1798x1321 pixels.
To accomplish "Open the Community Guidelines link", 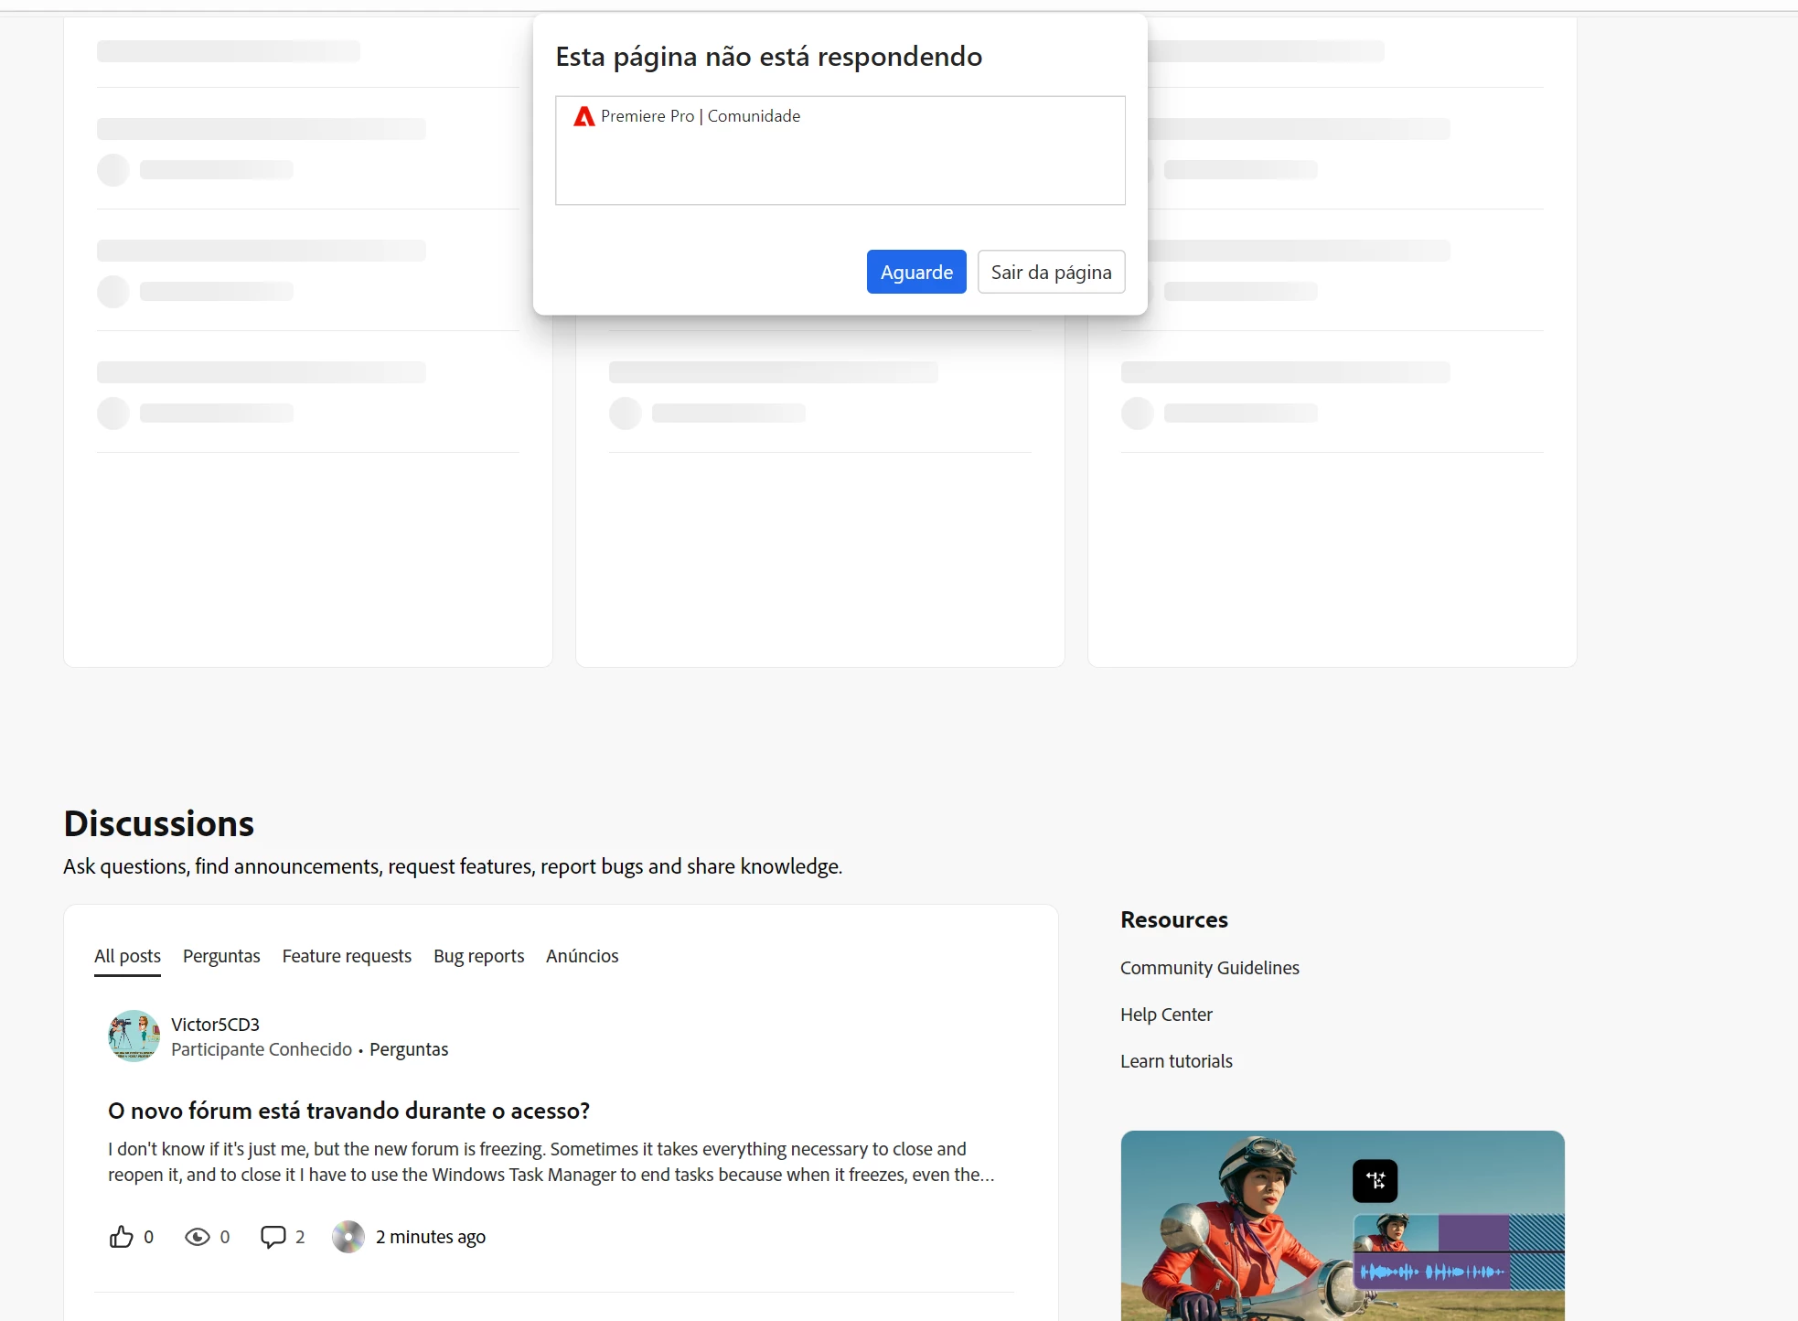I will click(x=1209, y=968).
